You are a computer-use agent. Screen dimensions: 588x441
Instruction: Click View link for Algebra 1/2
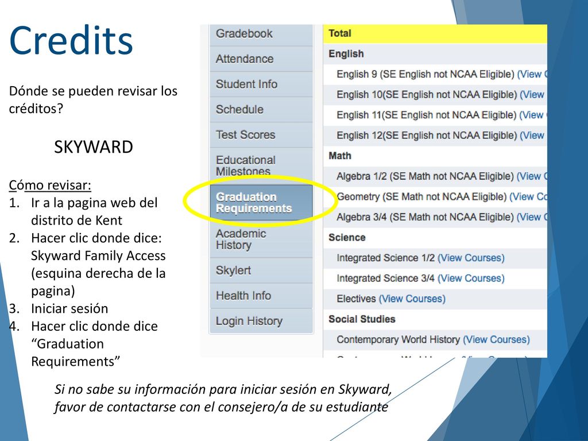532,176
